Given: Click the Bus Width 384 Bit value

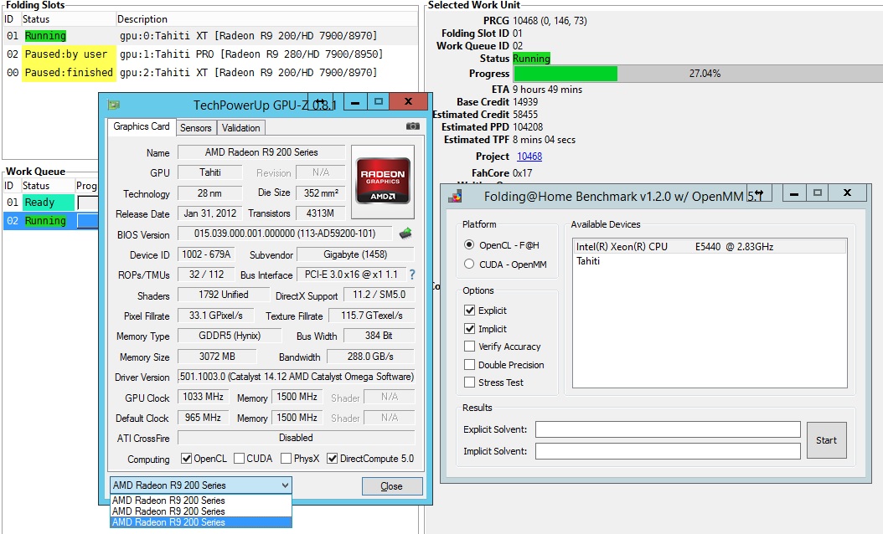Looking at the screenshot, I should click(x=379, y=336).
